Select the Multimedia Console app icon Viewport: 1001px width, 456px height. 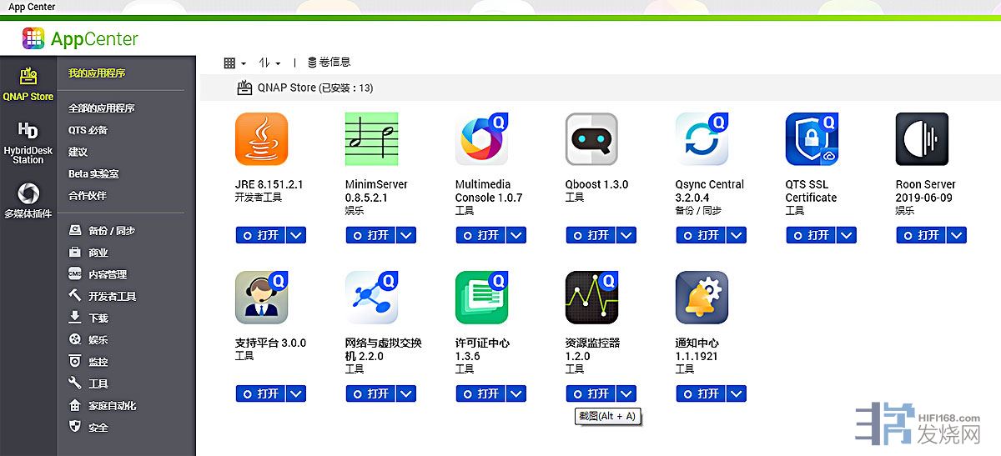click(481, 139)
